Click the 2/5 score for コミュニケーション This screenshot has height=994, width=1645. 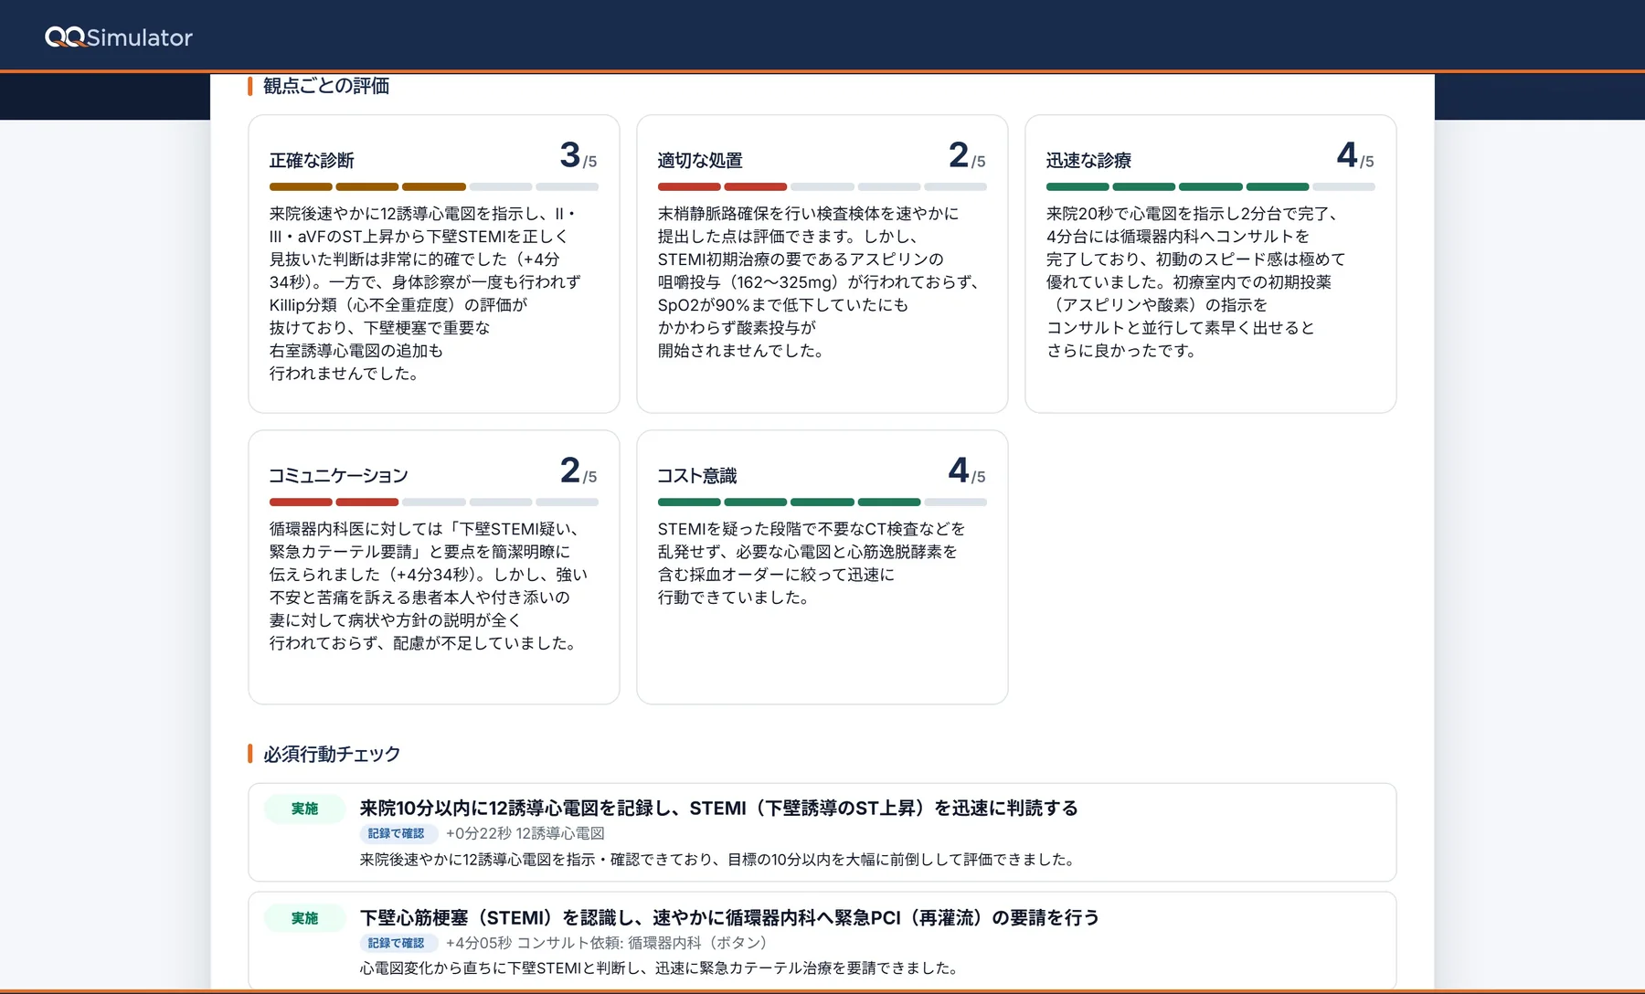pyautogui.click(x=578, y=471)
